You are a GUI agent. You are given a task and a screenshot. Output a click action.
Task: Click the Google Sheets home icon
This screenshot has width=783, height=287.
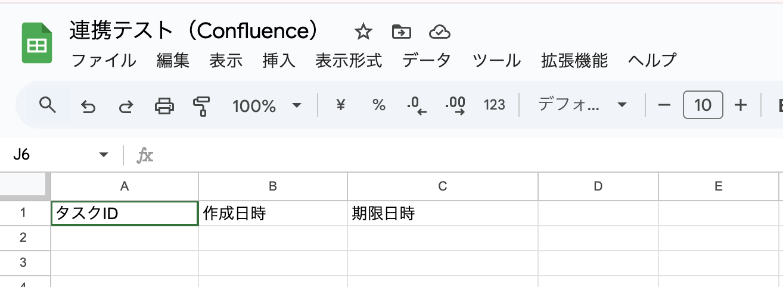point(38,43)
